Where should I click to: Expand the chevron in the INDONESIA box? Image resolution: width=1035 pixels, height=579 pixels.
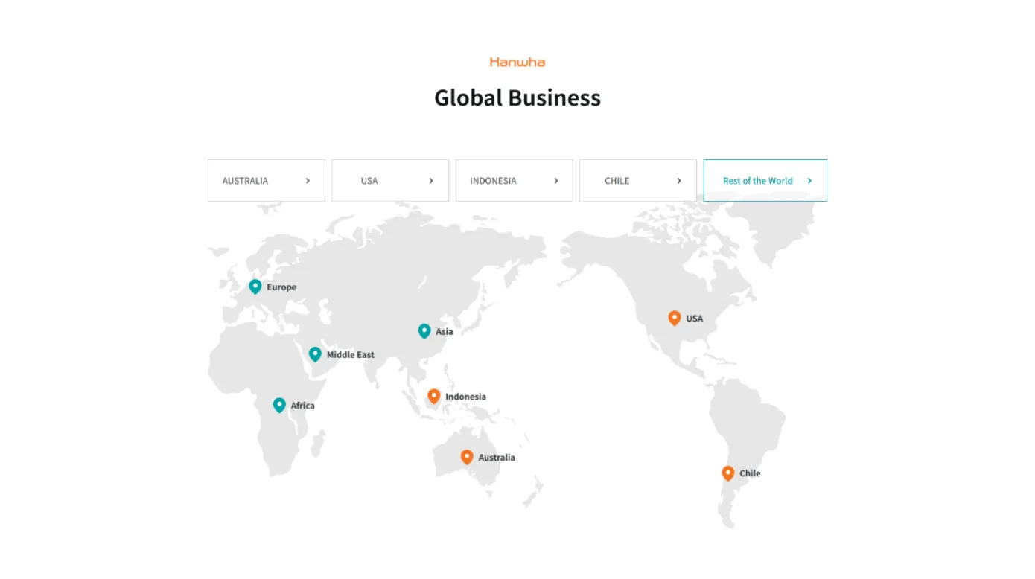[x=555, y=181]
